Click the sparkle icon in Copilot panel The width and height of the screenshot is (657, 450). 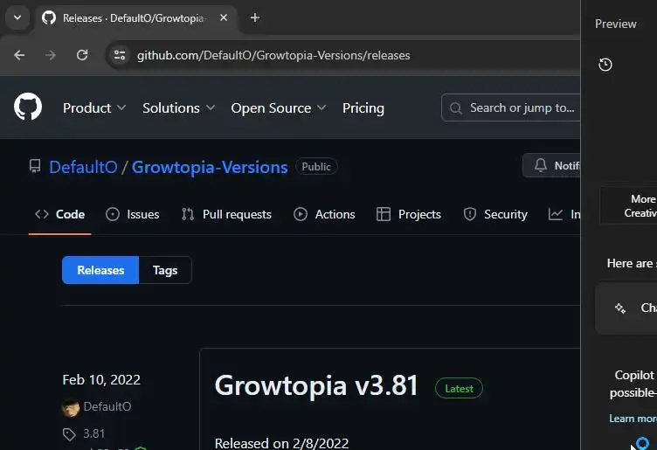coord(620,308)
